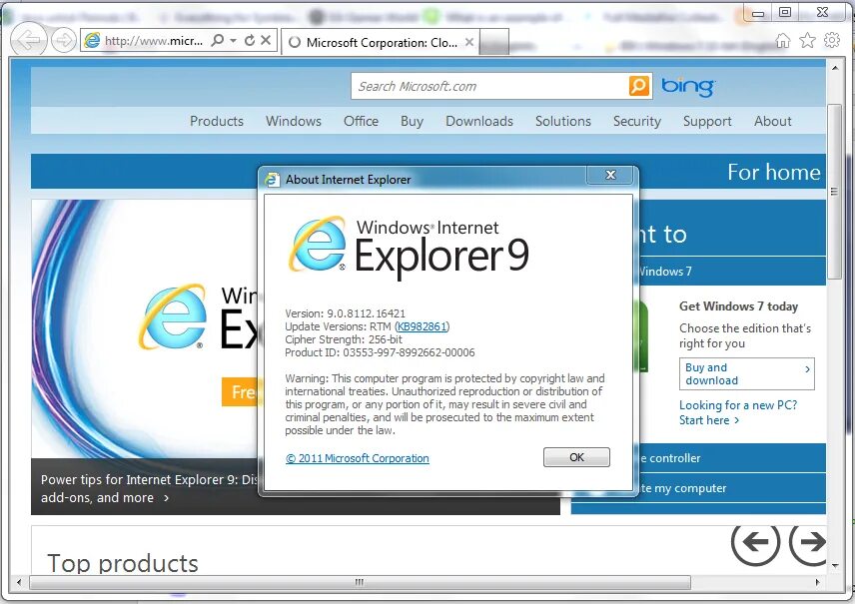Open the Security menu

click(637, 121)
